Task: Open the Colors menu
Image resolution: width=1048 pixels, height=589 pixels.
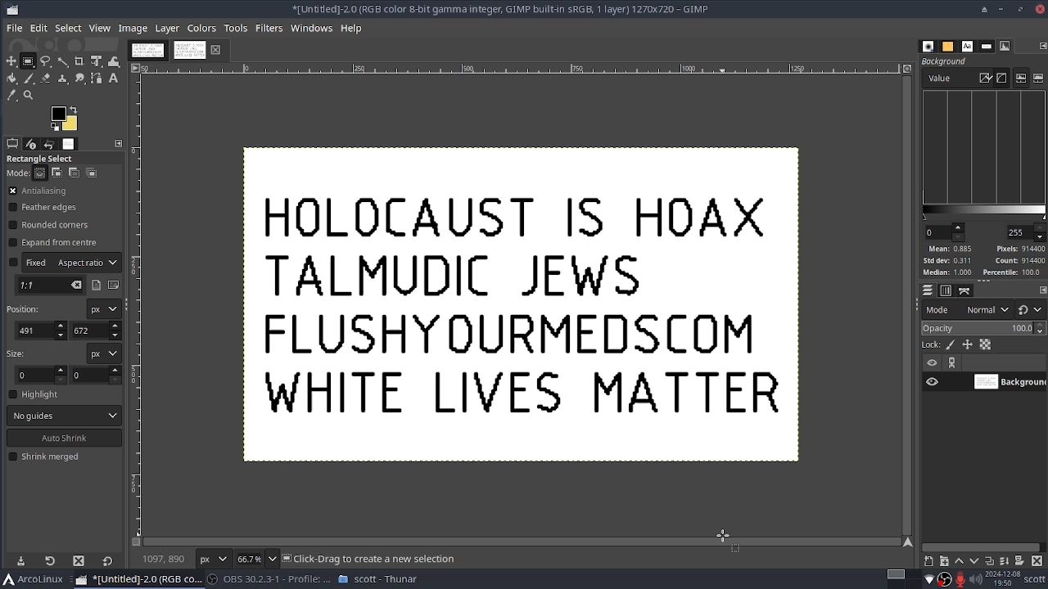Action: tap(201, 28)
